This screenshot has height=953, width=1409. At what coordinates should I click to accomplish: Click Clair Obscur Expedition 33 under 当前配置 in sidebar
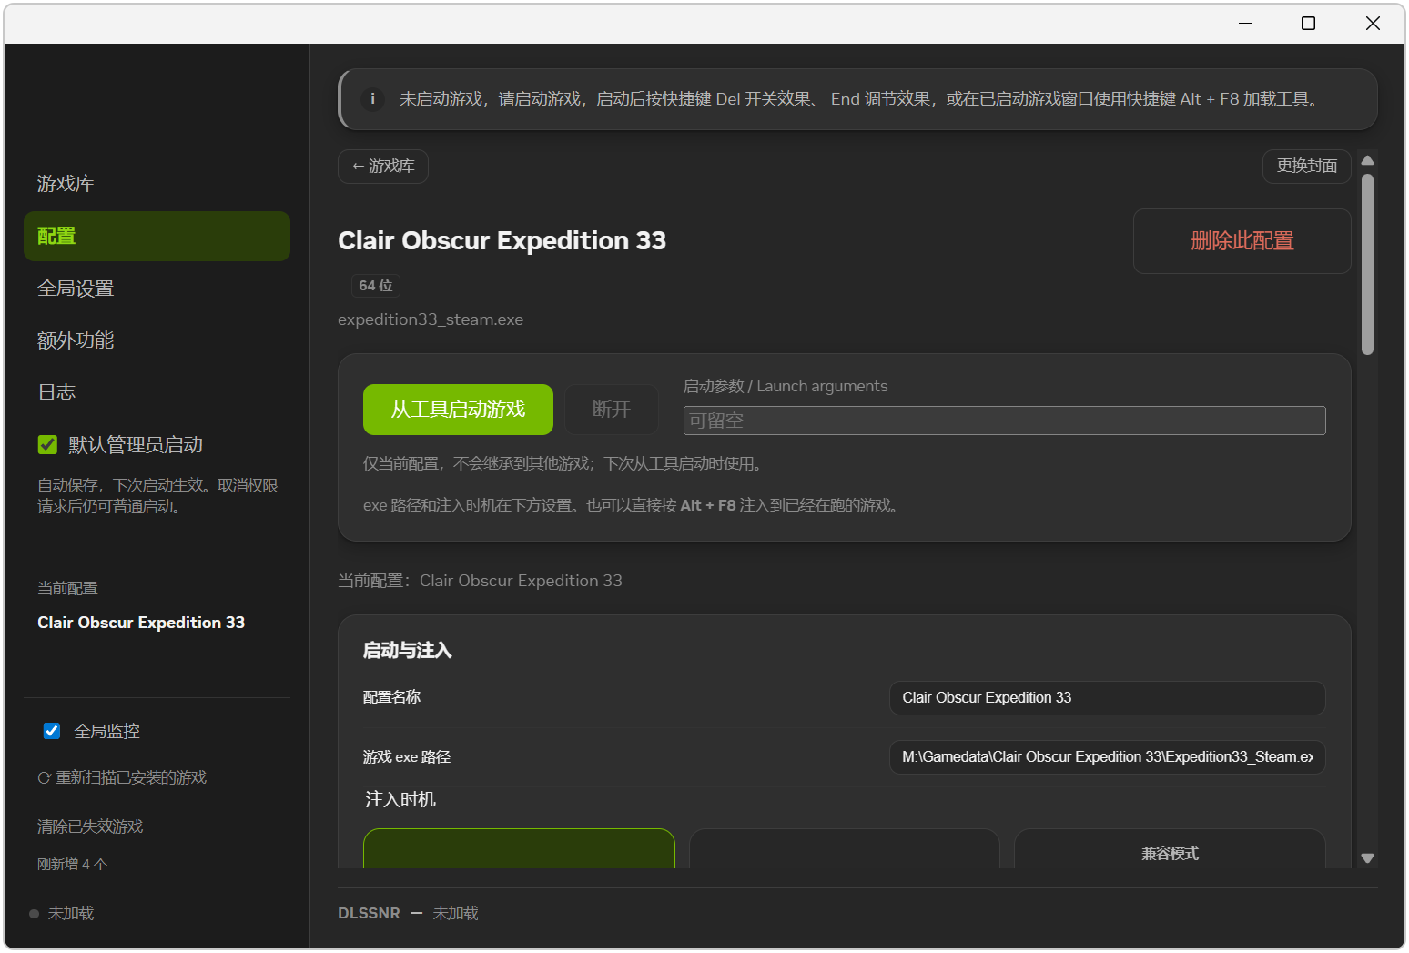(141, 623)
